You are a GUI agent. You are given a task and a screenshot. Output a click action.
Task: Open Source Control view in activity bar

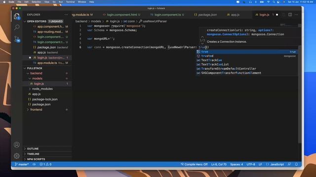[x=17, y=39]
